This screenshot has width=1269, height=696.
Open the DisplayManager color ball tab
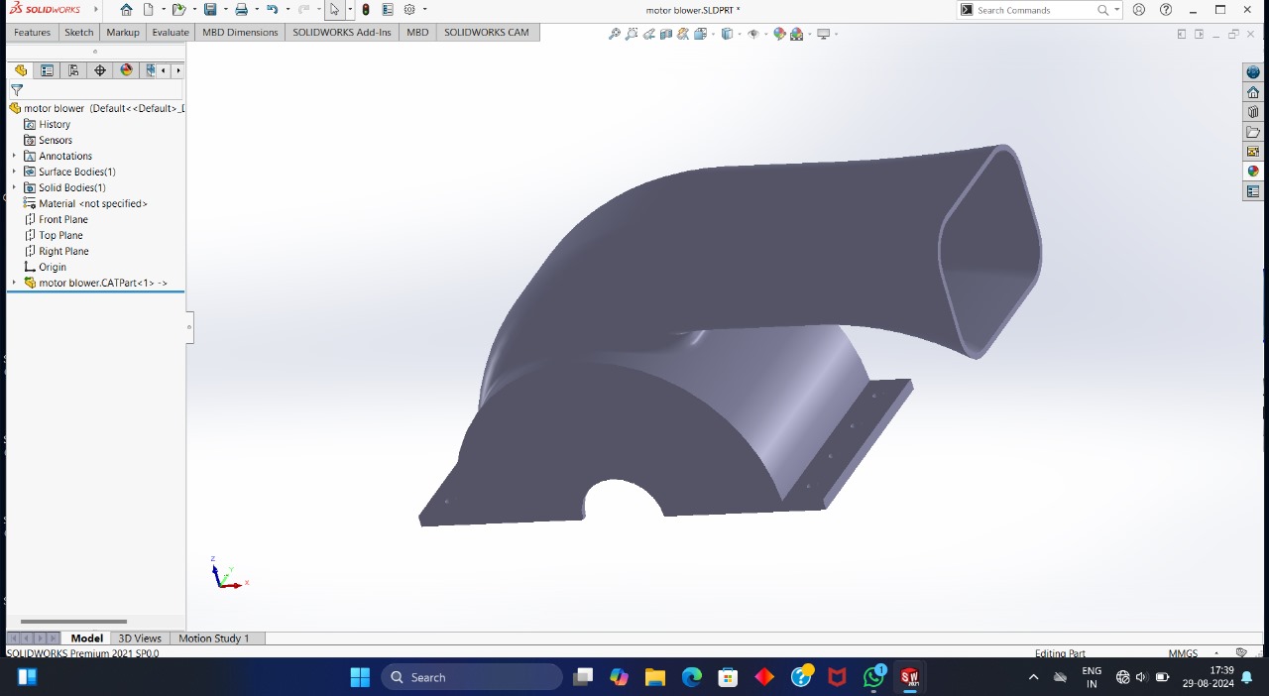[x=126, y=70]
